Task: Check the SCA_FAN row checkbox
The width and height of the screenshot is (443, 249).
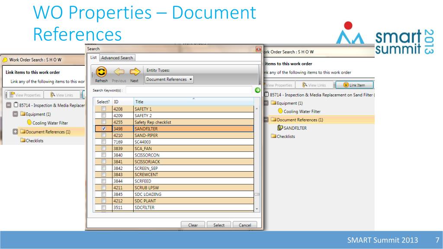Action: point(104,148)
